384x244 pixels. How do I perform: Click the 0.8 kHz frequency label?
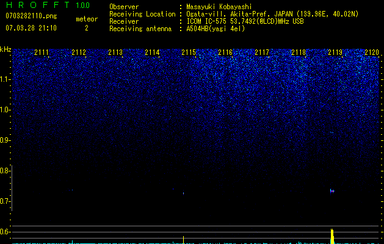(5, 171)
